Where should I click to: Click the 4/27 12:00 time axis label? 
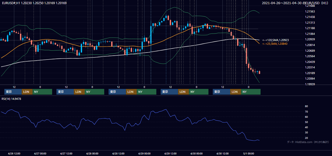click(x=66, y=154)
